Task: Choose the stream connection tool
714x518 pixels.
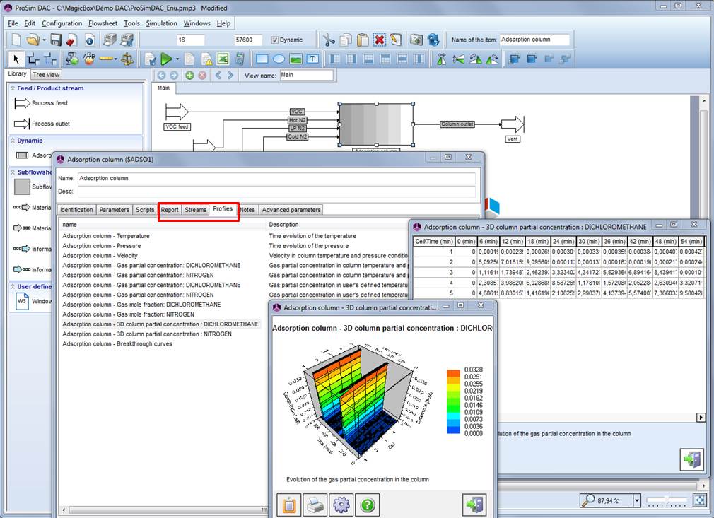Action: 33,59
